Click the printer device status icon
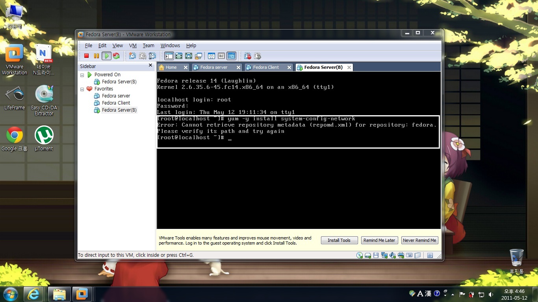This screenshot has width=538, height=302. click(x=401, y=255)
